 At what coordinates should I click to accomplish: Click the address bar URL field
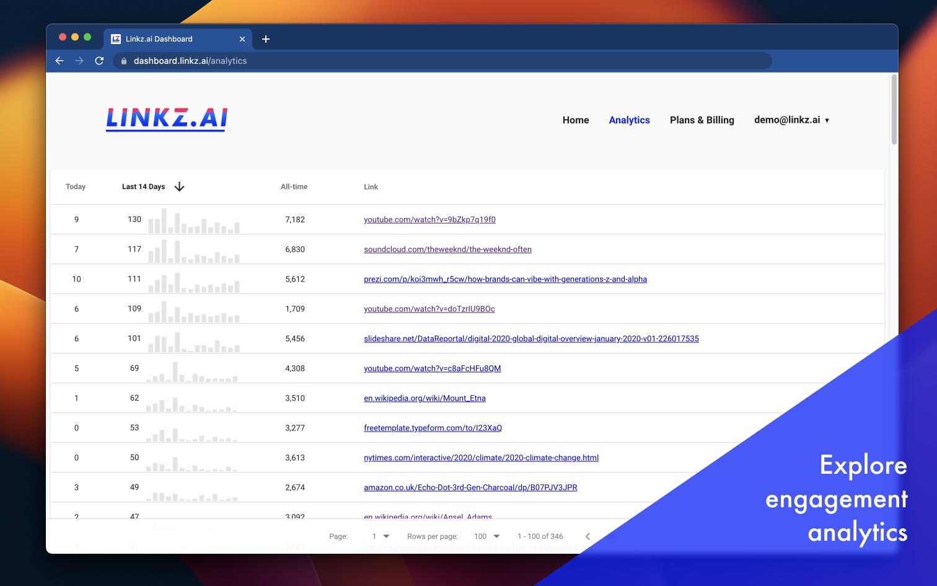[442, 61]
